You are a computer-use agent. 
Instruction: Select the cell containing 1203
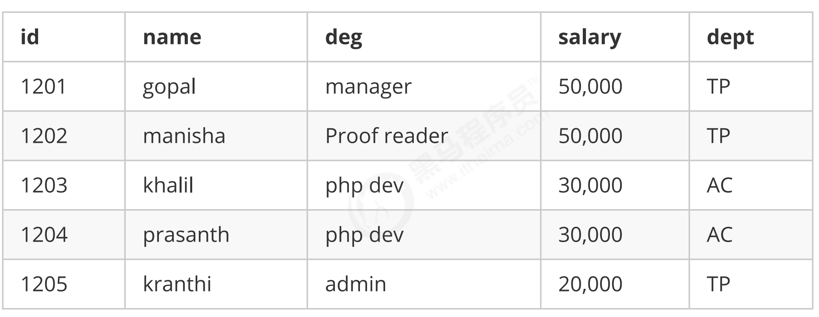tap(64, 185)
